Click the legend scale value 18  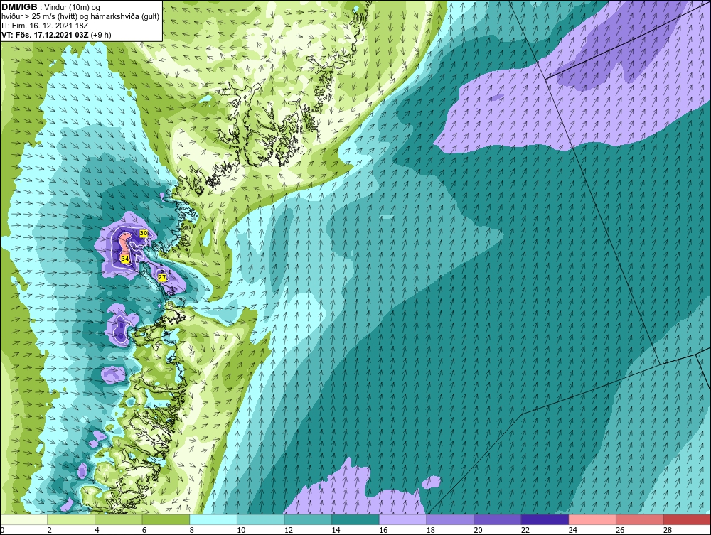pyautogui.click(x=430, y=530)
